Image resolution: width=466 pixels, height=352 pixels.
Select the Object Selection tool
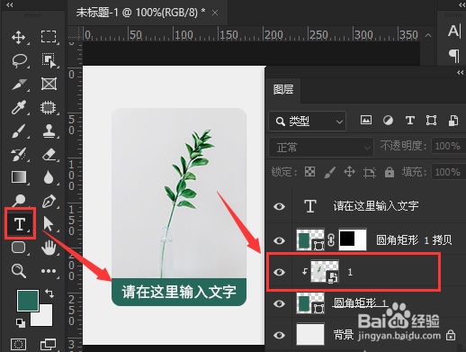(x=49, y=60)
